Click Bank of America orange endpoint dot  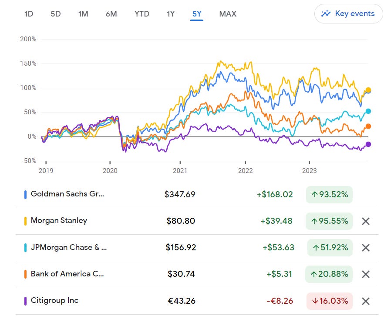368,126
